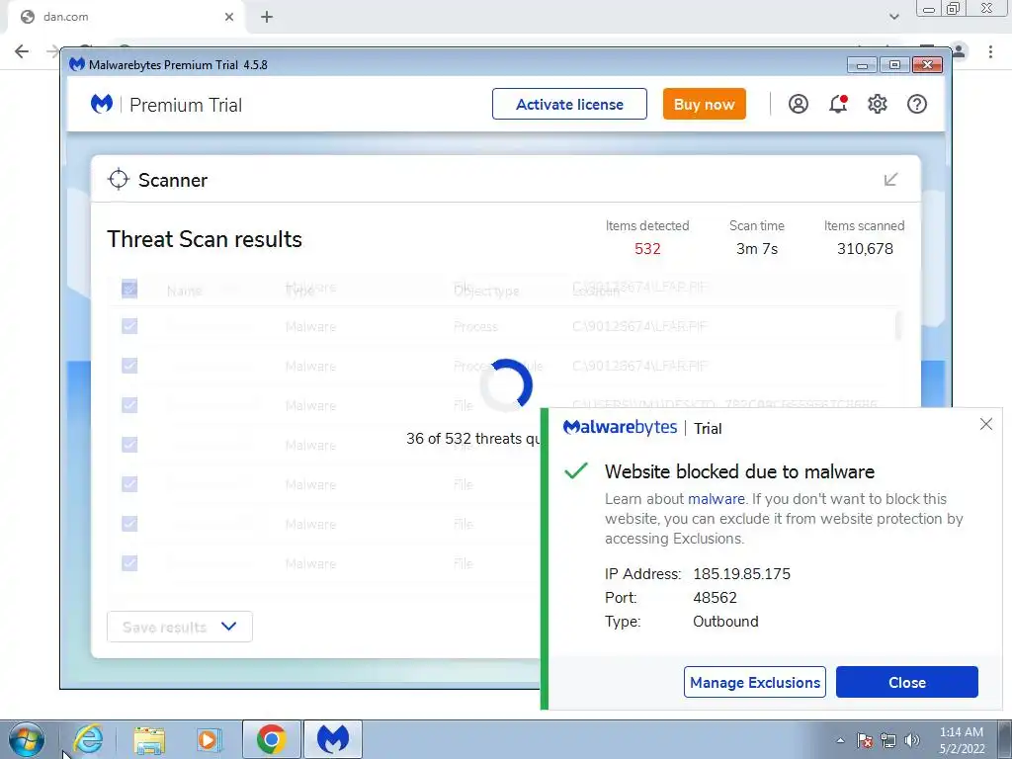
Task: Toggle the fifth threat row checkbox above Malware File rows
Action: [x=129, y=444]
